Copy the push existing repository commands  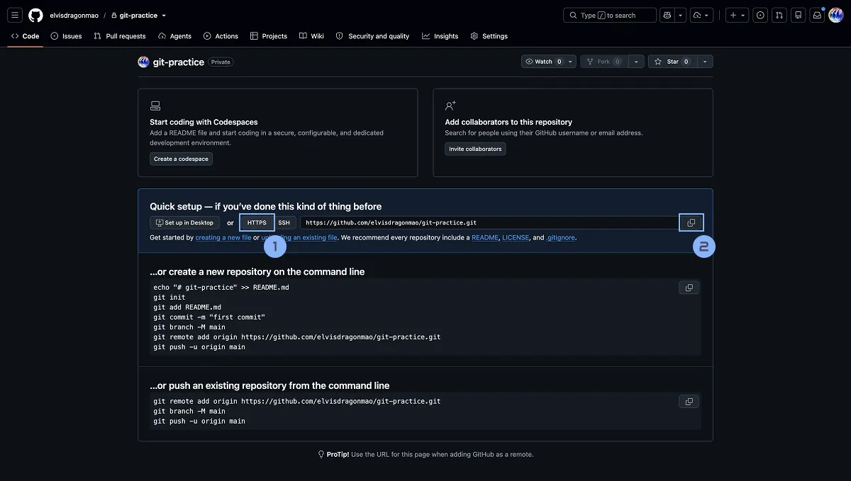click(689, 402)
